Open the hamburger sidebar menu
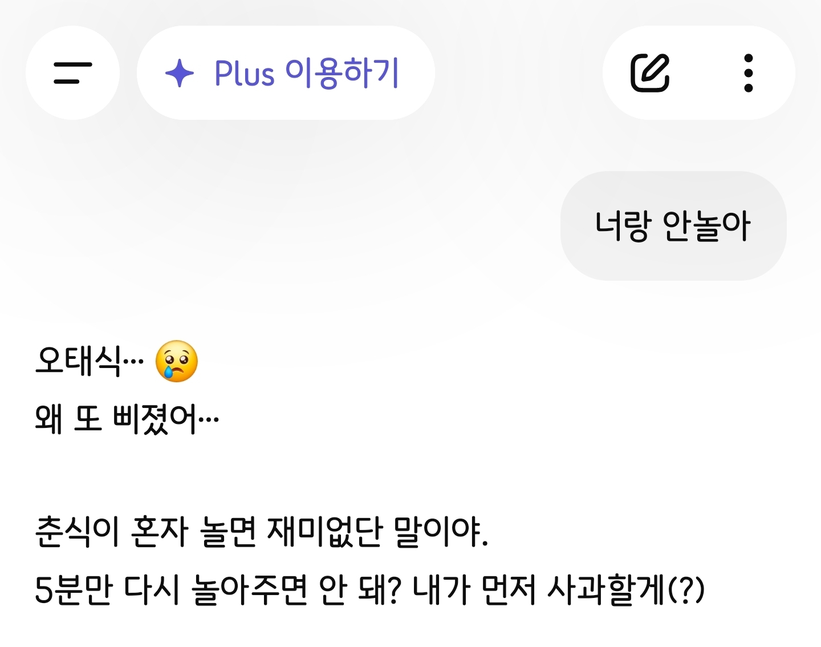This screenshot has width=821, height=647. click(72, 73)
